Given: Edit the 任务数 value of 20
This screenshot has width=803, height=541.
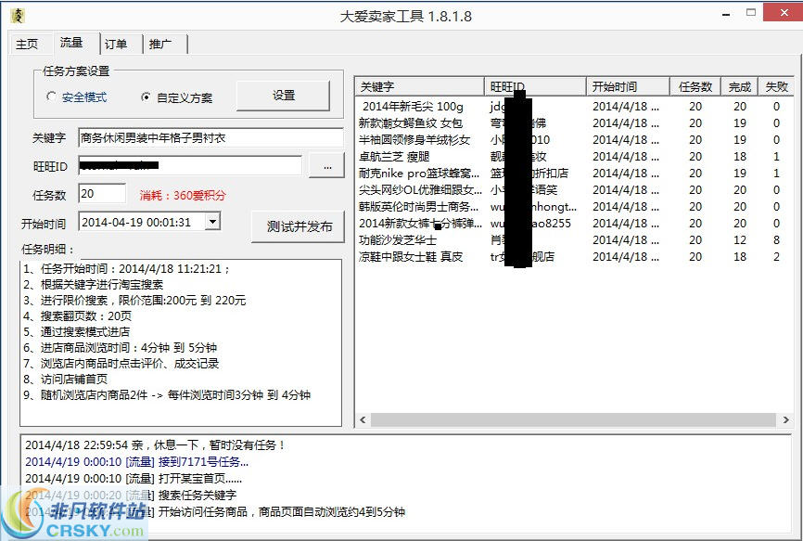Looking at the screenshot, I should [x=101, y=193].
